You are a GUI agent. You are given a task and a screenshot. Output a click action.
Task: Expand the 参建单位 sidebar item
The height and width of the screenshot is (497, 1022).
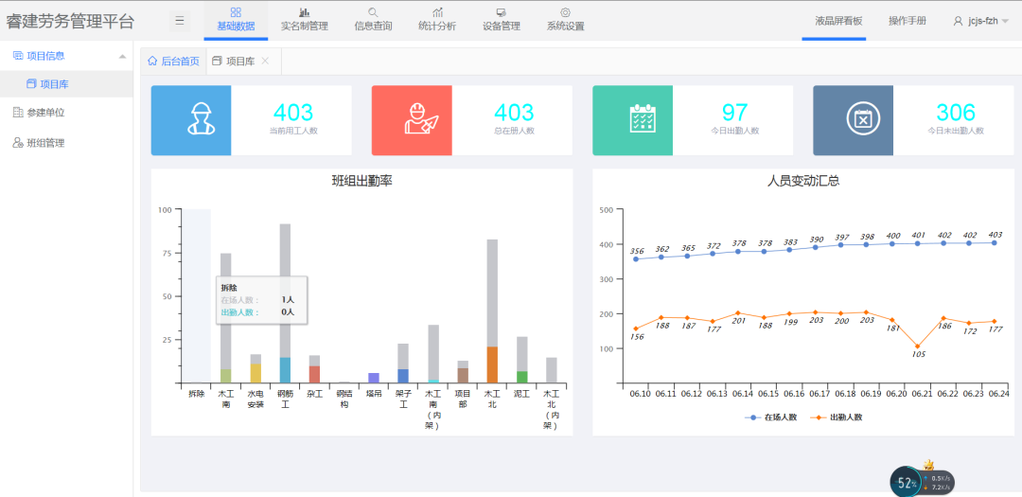pos(45,113)
